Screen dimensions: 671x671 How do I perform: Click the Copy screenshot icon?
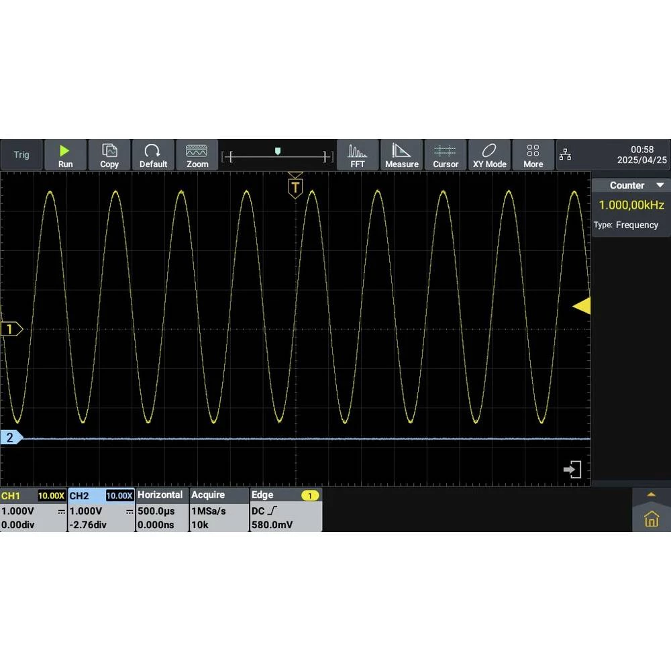(109, 155)
